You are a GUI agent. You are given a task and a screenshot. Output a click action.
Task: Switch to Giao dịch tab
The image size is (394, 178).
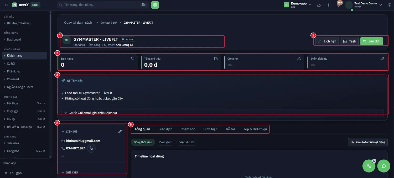[165, 129]
